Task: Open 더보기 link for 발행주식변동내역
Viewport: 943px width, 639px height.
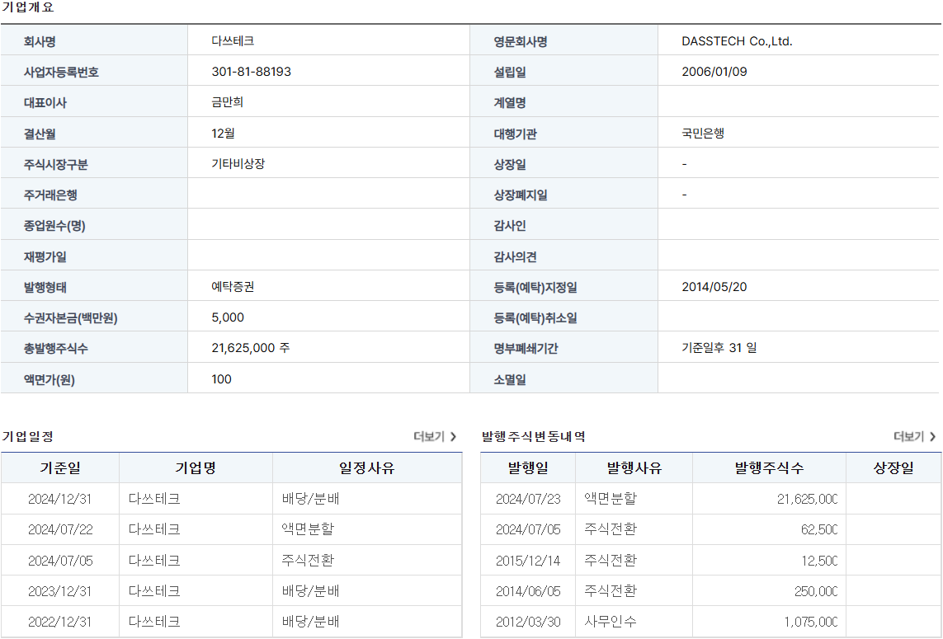Action: click(x=914, y=436)
